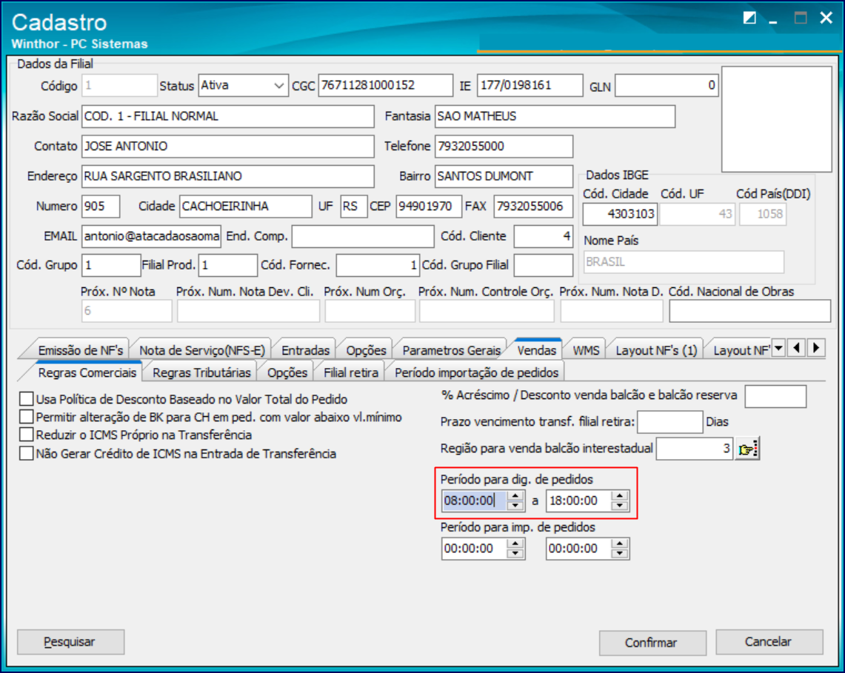Edit the EMAIL field
The height and width of the screenshot is (673, 845).
(x=151, y=236)
